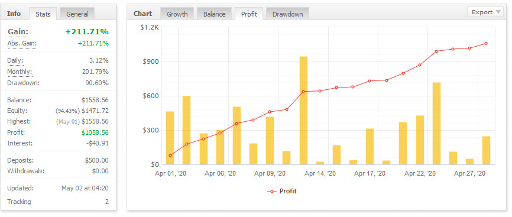Image resolution: width=512 pixels, height=217 pixels.
Task: Click the Updated time May 02 at 04:20
Action: pyautogui.click(x=85, y=188)
